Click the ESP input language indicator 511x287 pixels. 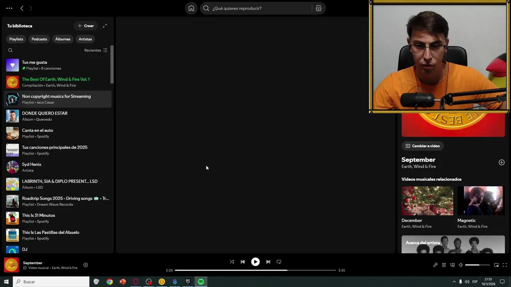[475, 282]
